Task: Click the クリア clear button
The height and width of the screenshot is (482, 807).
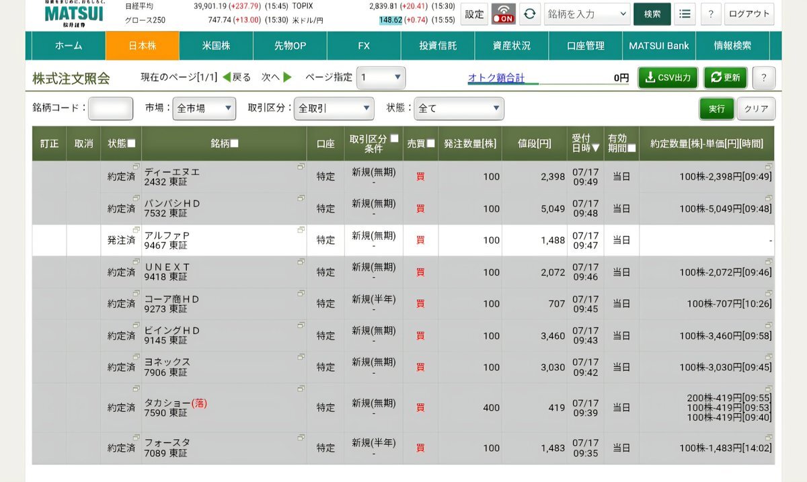Action: [x=756, y=108]
